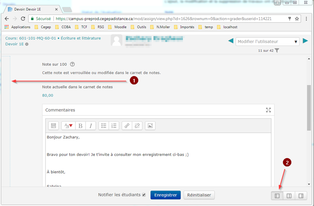Select the split two-column layout button
Image resolution: width=314 pixels, height=206 pixels.
289,195
